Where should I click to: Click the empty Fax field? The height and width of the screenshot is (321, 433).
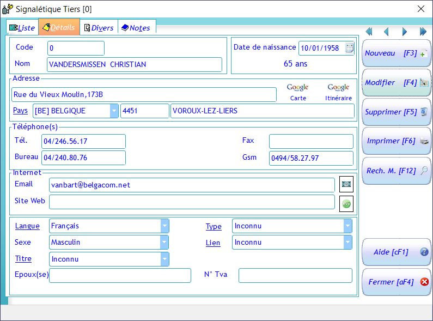coord(311,141)
